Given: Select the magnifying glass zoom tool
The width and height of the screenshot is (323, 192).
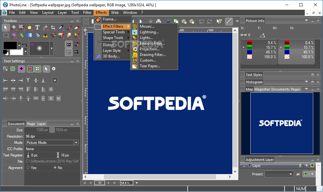Looking at the screenshot, I should (x=14, y=27).
